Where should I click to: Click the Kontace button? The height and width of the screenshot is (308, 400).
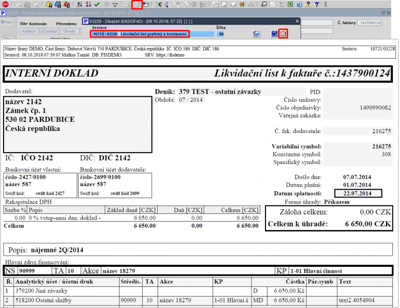(29, 31)
